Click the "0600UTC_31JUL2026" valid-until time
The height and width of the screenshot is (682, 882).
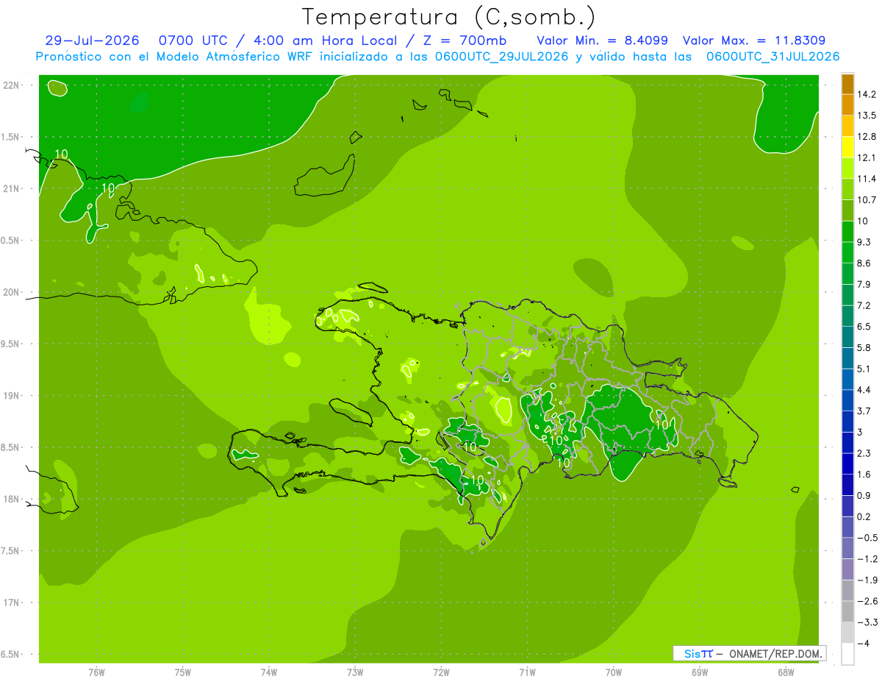click(x=772, y=57)
